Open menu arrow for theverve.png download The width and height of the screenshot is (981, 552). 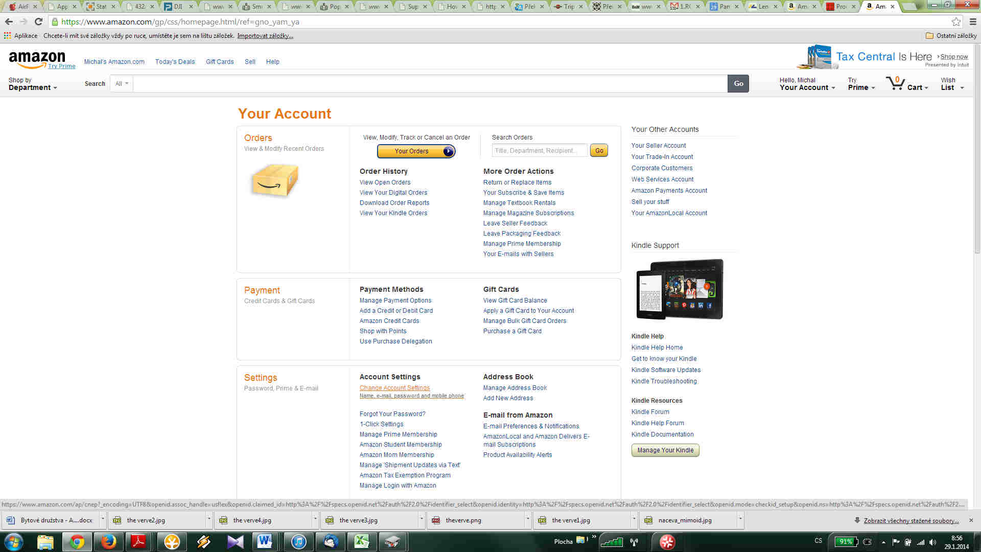point(527,520)
